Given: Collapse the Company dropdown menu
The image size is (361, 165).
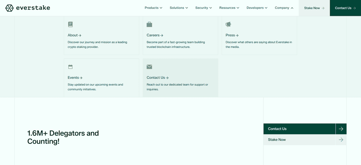Looking at the screenshot, I should tap(284, 8).
